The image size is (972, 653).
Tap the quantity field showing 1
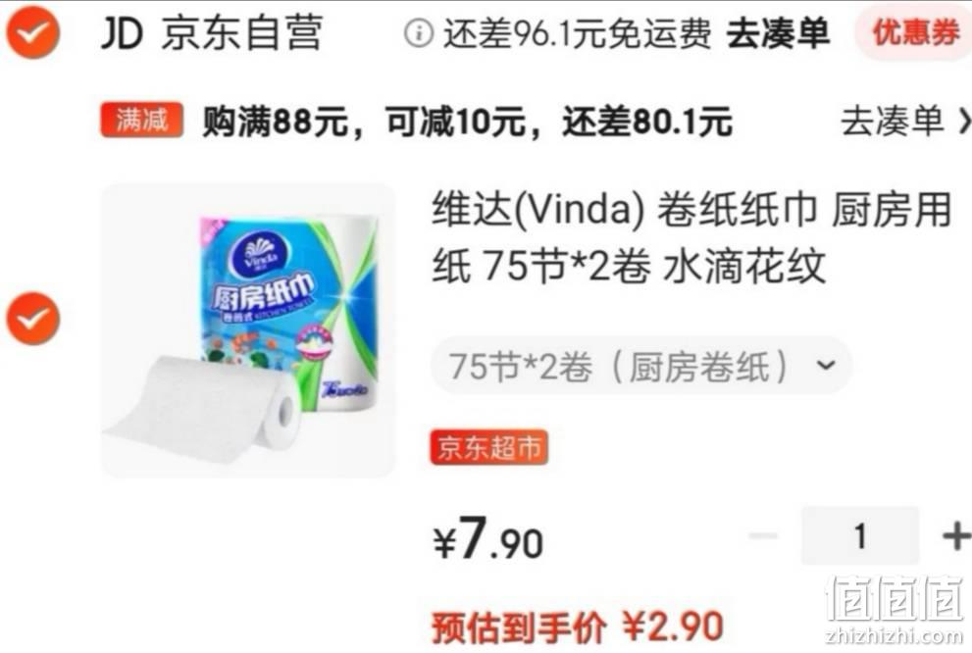coord(860,535)
